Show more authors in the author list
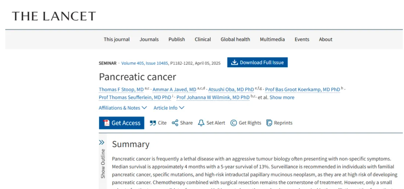The height and width of the screenshot is (189, 404). [282, 97]
